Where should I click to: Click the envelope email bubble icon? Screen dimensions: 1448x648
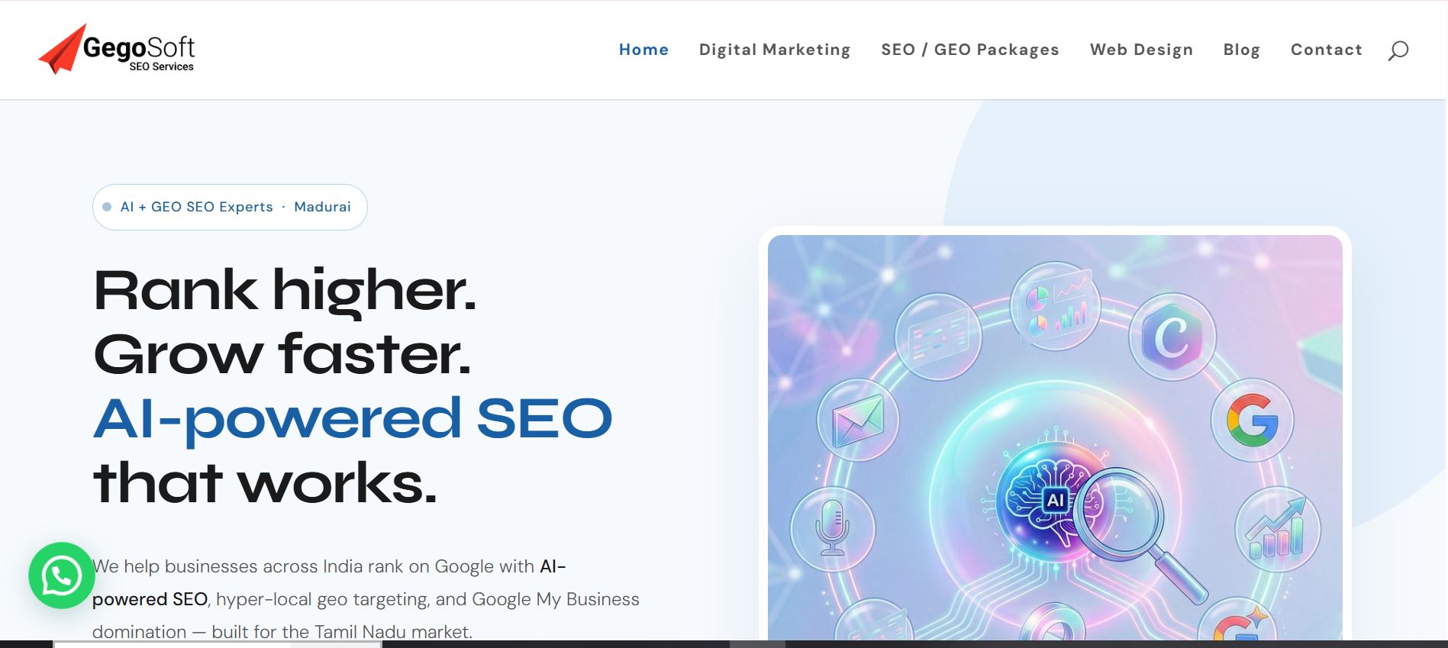point(858,420)
